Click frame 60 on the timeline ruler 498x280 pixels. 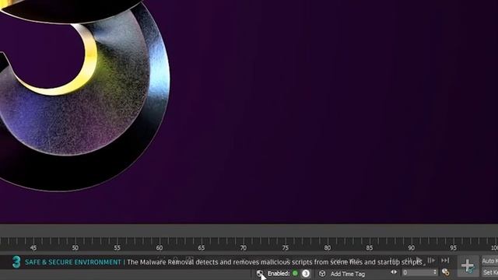tap(159, 247)
